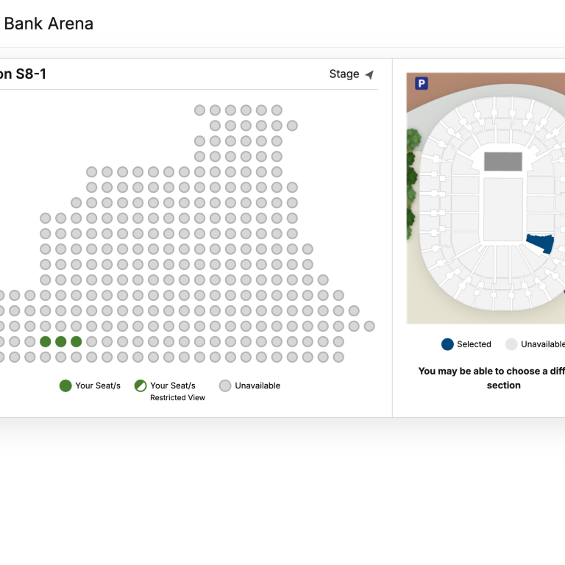
Task: Click the Stage direction arrow icon
Action: click(369, 75)
